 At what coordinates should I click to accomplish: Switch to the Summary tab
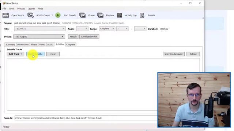[10, 44]
